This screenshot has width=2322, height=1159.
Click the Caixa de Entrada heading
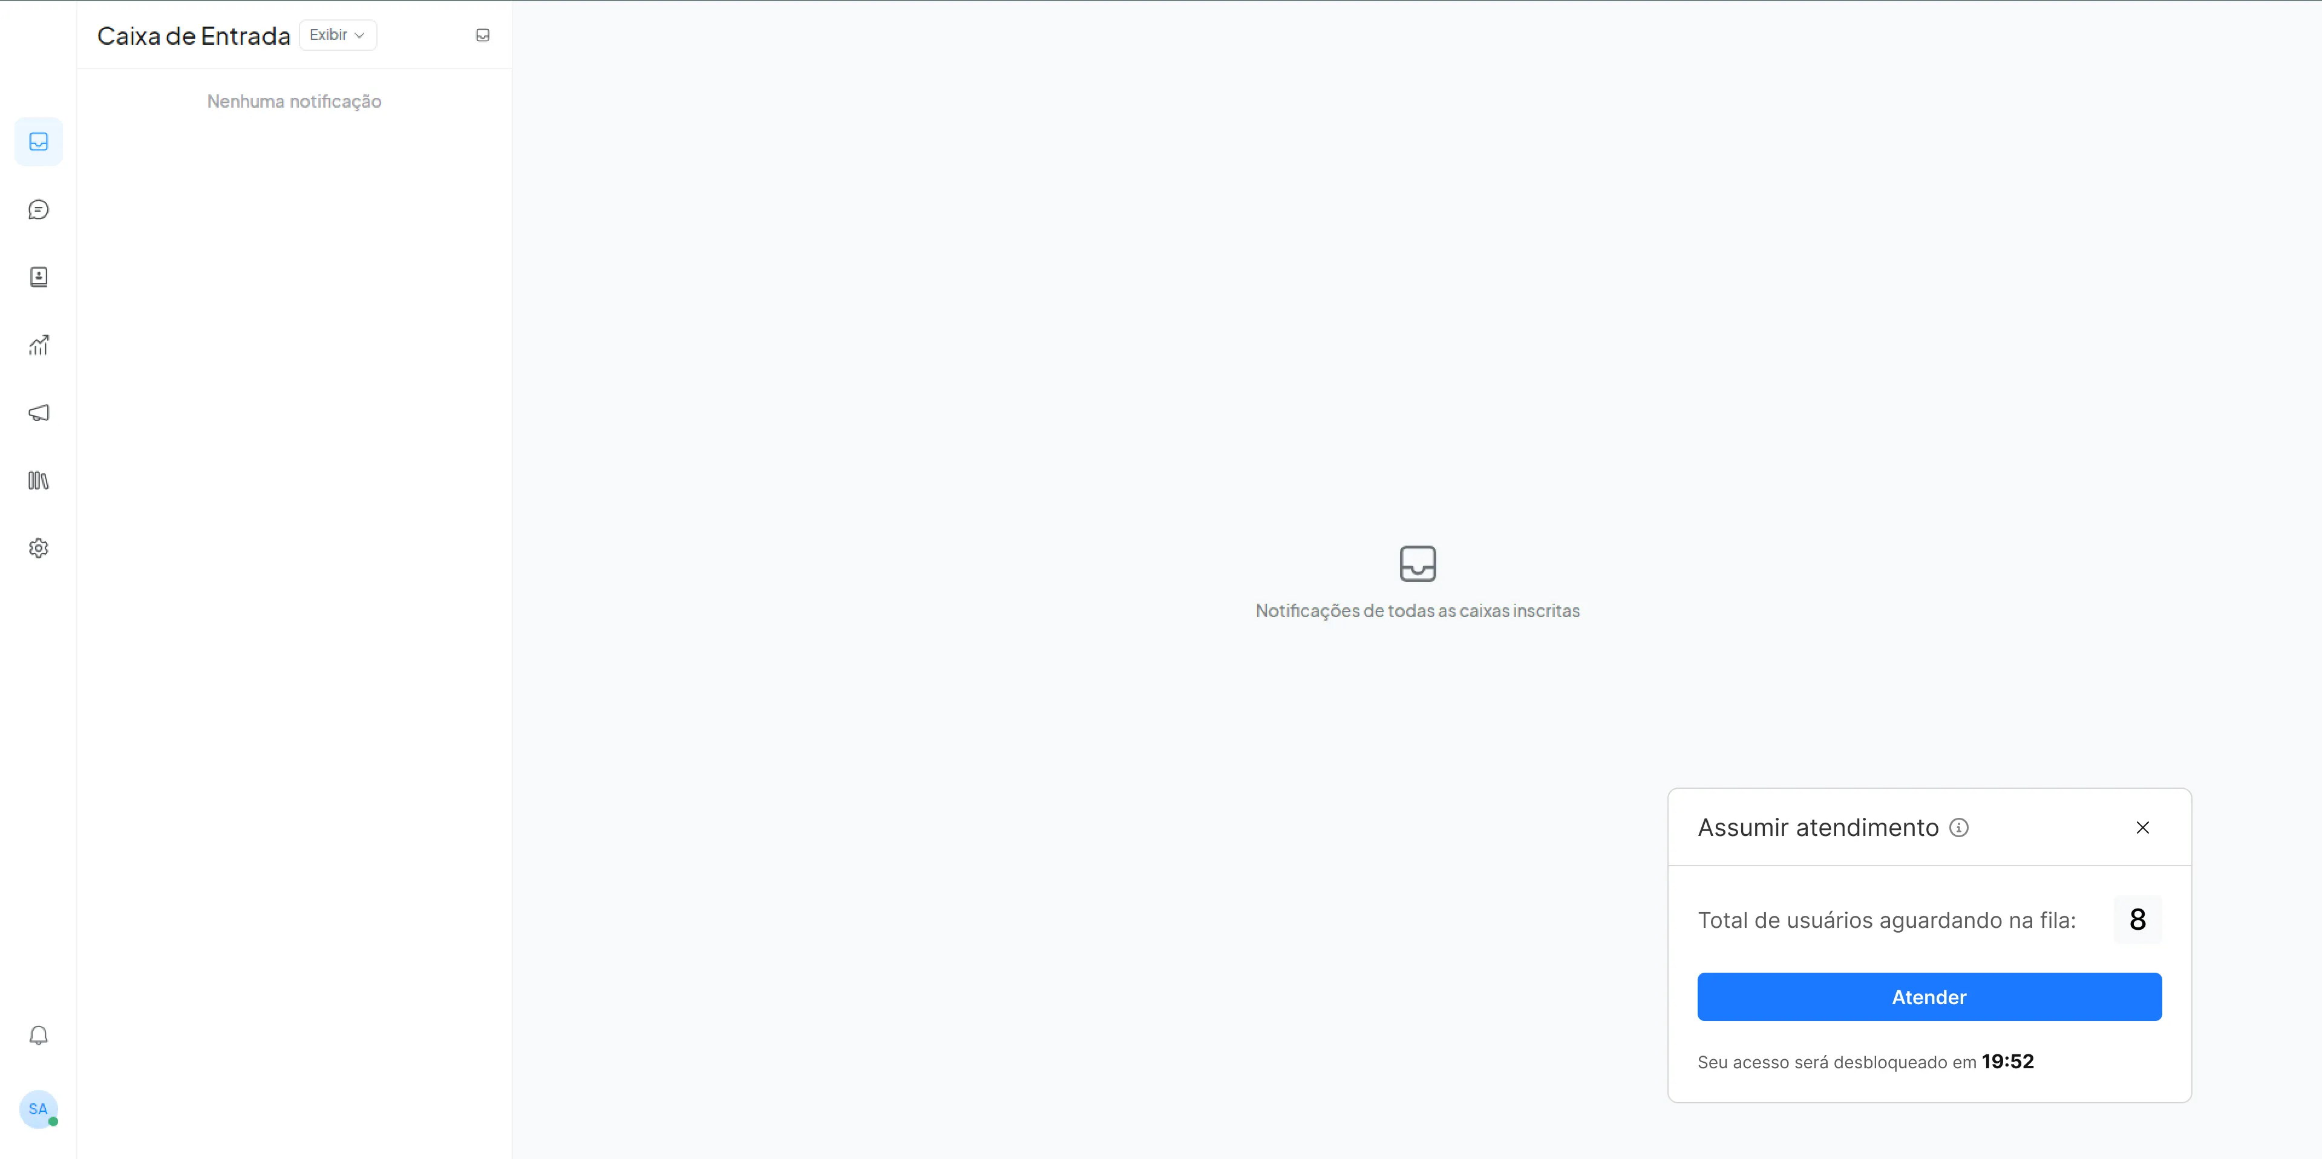pos(194,36)
